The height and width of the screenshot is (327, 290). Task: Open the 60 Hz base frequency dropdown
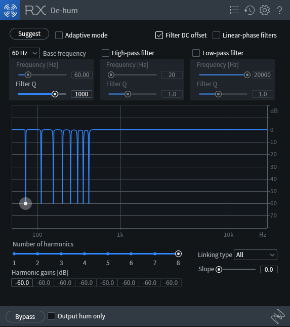click(25, 53)
